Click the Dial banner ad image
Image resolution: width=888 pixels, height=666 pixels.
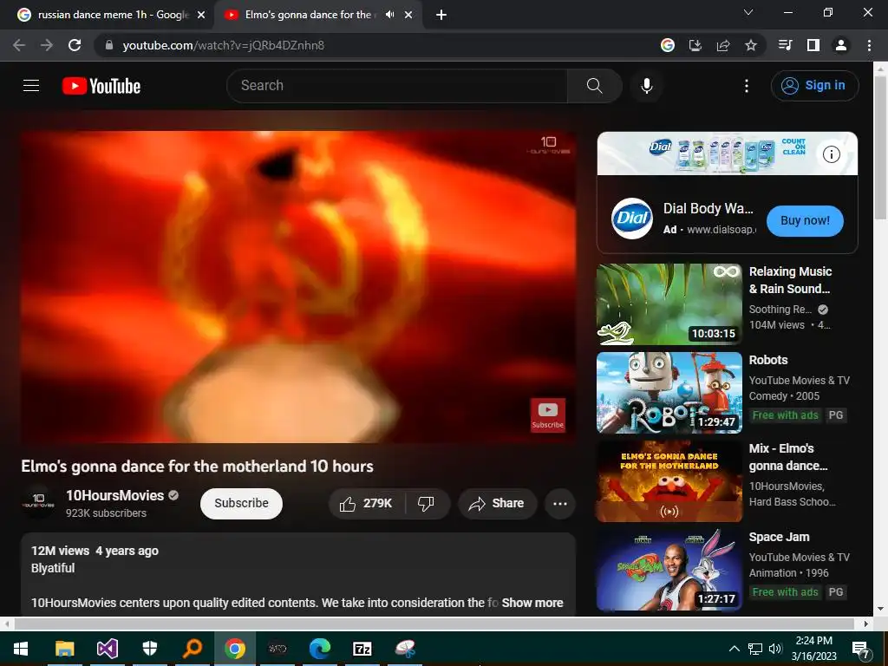coord(728,153)
